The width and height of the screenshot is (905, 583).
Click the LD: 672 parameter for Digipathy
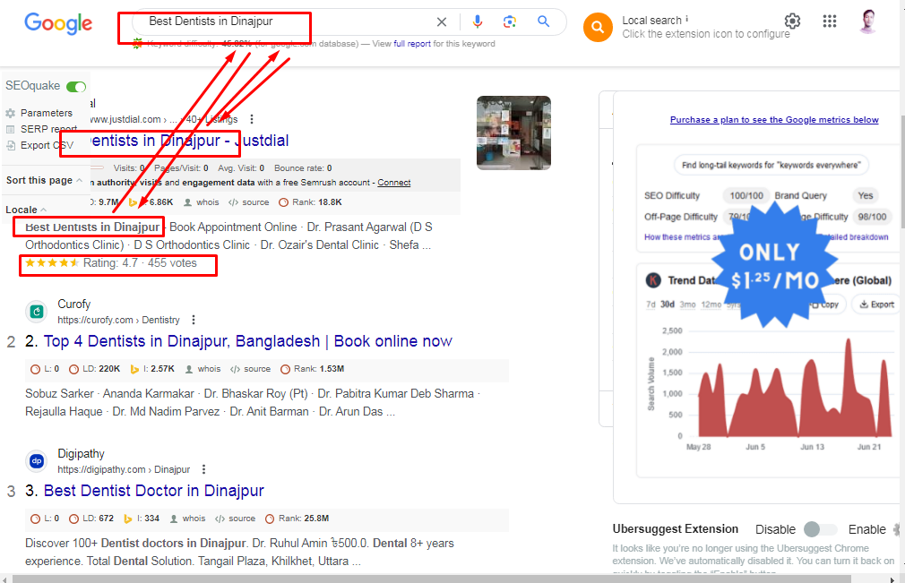pyautogui.click(x=91, y=519)
